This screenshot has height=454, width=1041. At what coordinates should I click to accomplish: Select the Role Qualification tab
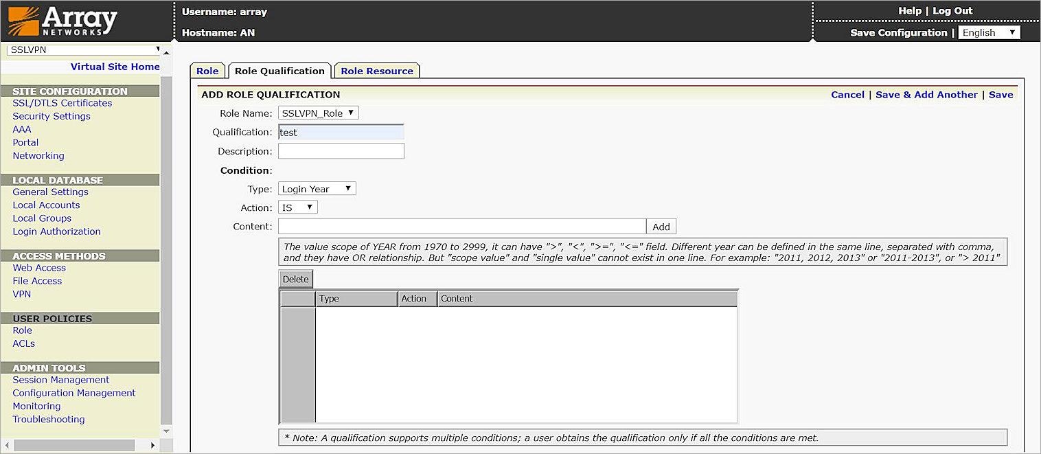pyautogui.click(x=279, y=71)
